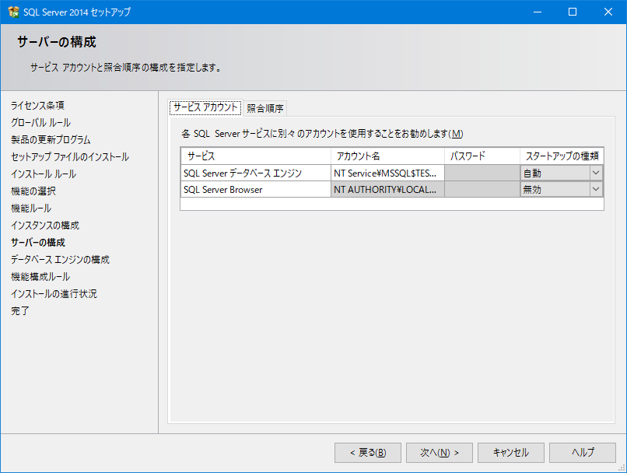Click the スタートアップの種類 column header
Image resolution: width=627 pixels, height=473 pixels.
[x=562, y=156]
